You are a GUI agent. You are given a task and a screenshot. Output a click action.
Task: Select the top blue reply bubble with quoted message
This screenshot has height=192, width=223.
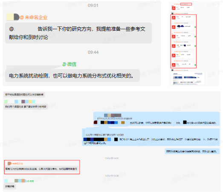[156, 119]
